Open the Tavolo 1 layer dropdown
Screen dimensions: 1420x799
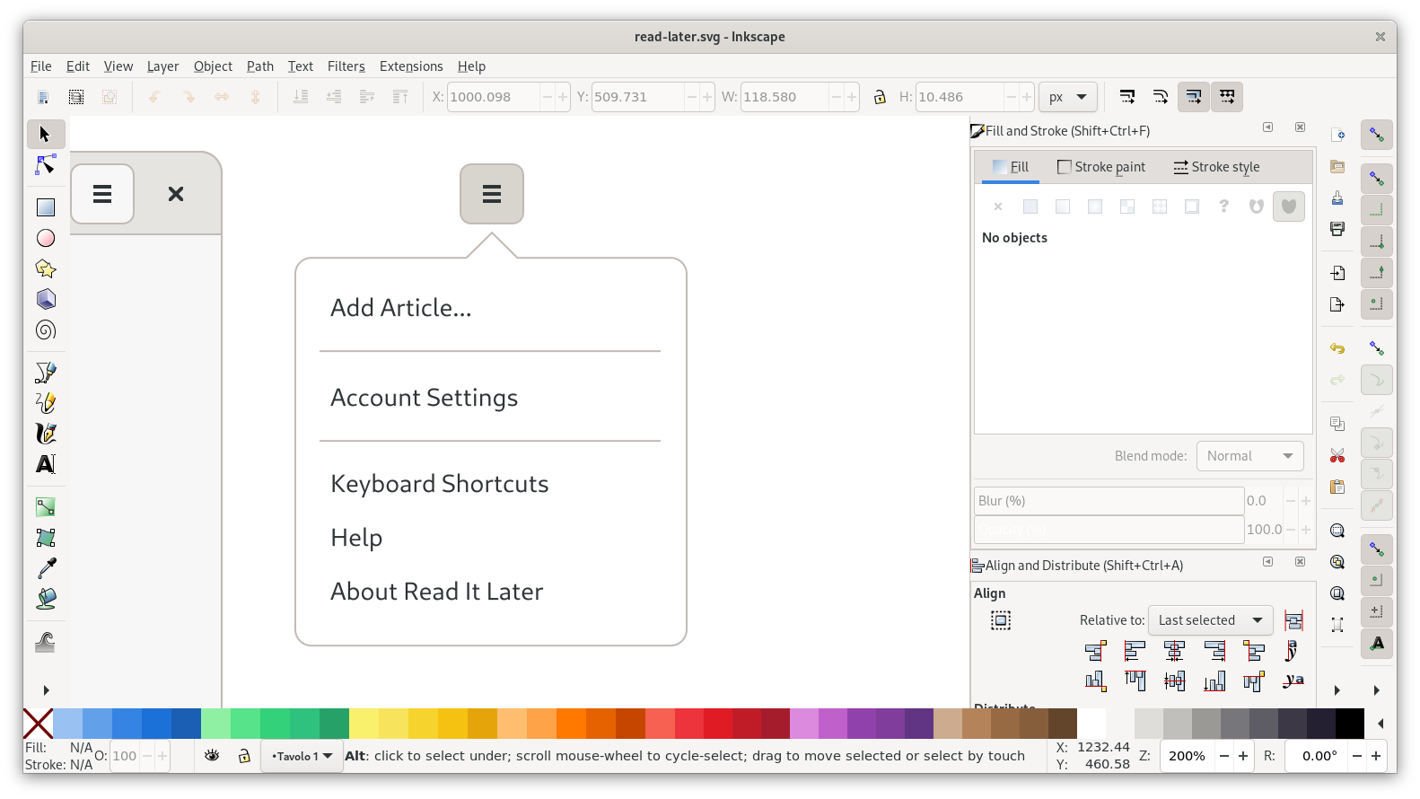click(302, 756)
